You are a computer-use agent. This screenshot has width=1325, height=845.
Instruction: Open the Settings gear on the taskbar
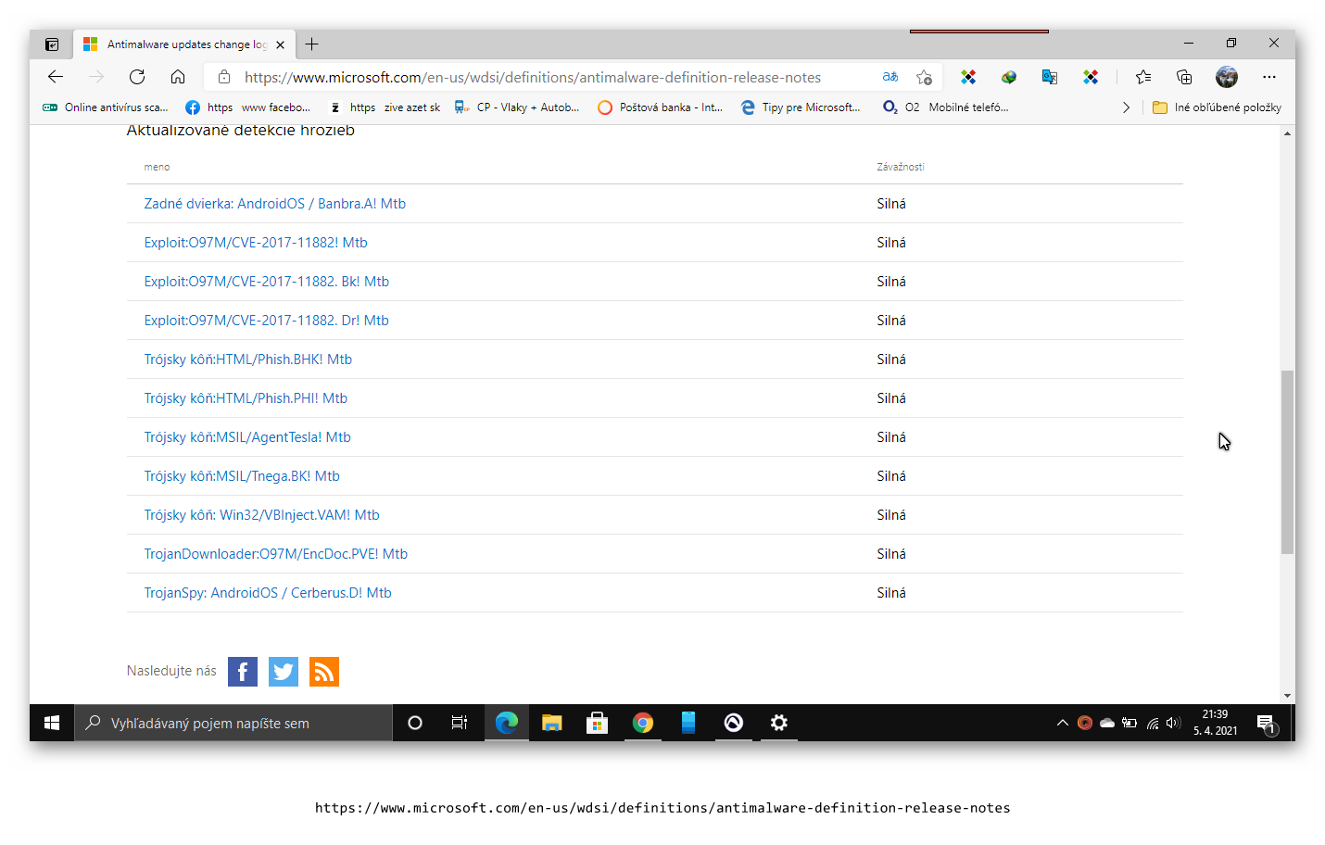pyautogui.click(x=779, y=723)
